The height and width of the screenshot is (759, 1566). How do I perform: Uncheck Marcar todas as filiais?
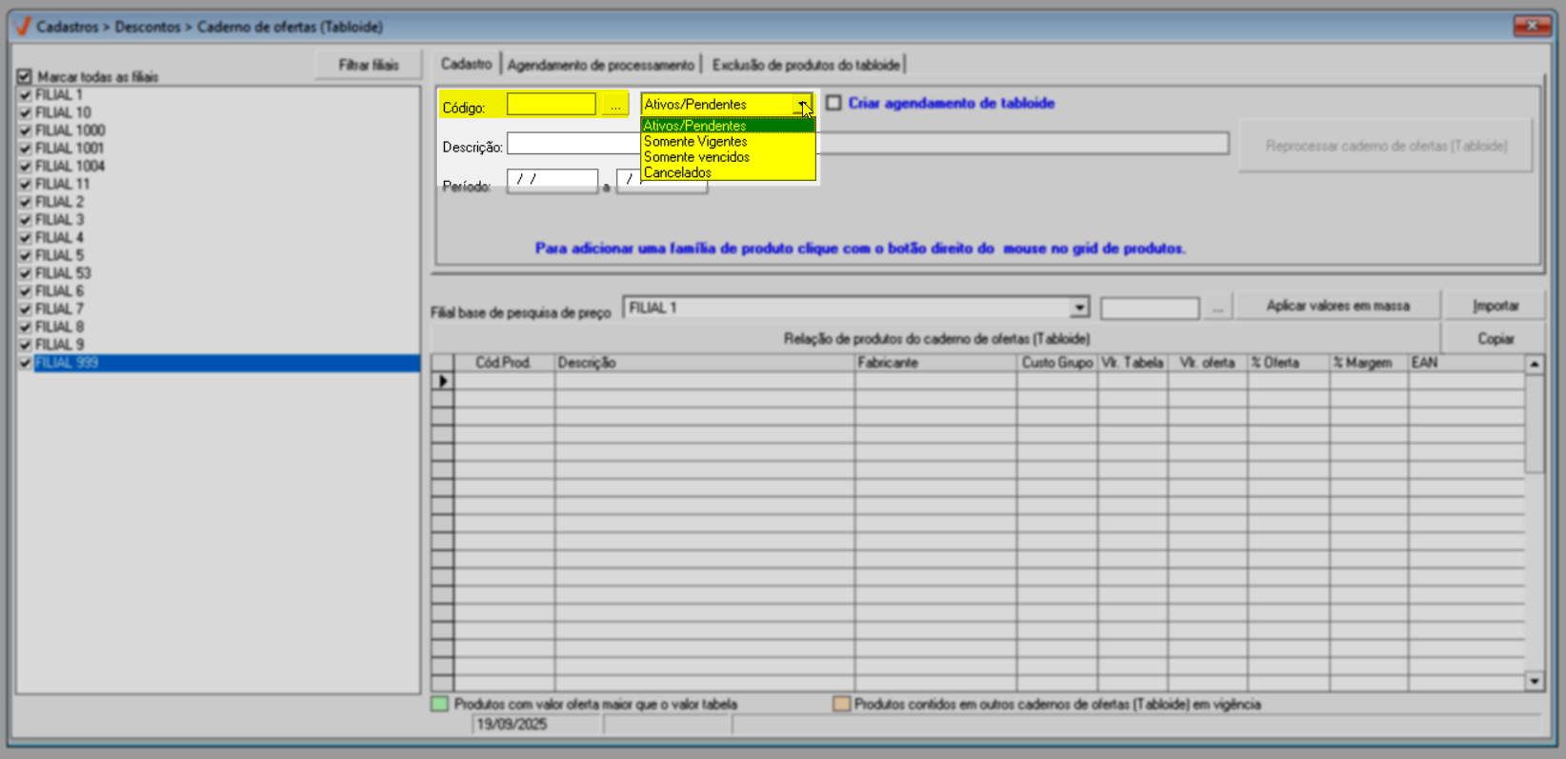pyautogui.click(x=25, y=76)
